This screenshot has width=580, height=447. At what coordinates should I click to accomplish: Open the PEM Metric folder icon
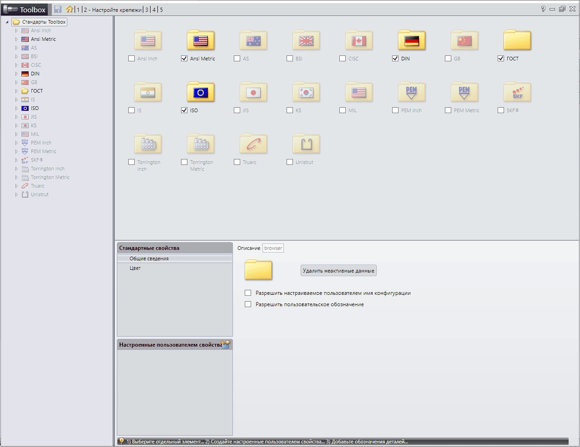(464, 93)
